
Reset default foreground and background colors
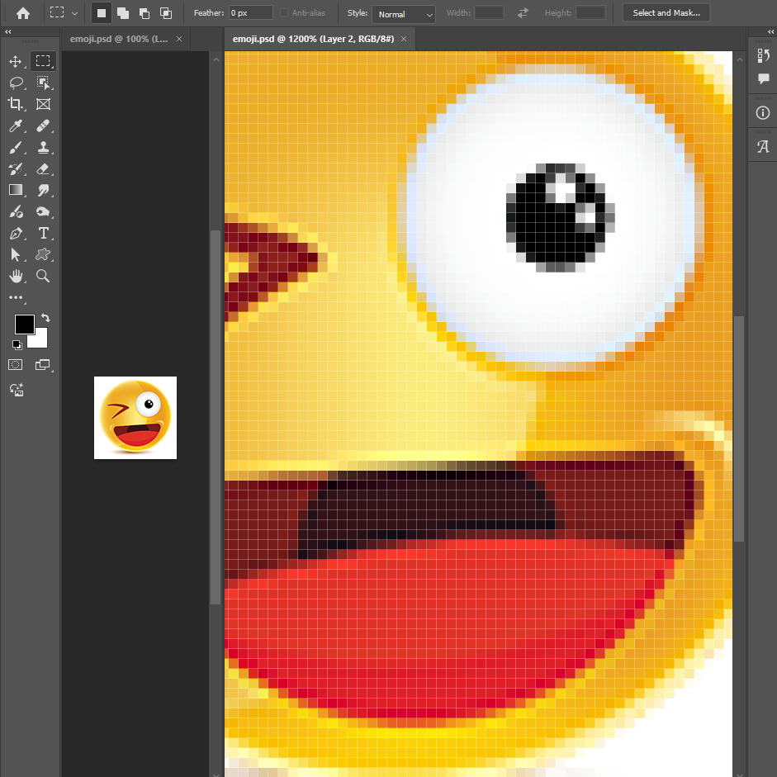(17, 344)
